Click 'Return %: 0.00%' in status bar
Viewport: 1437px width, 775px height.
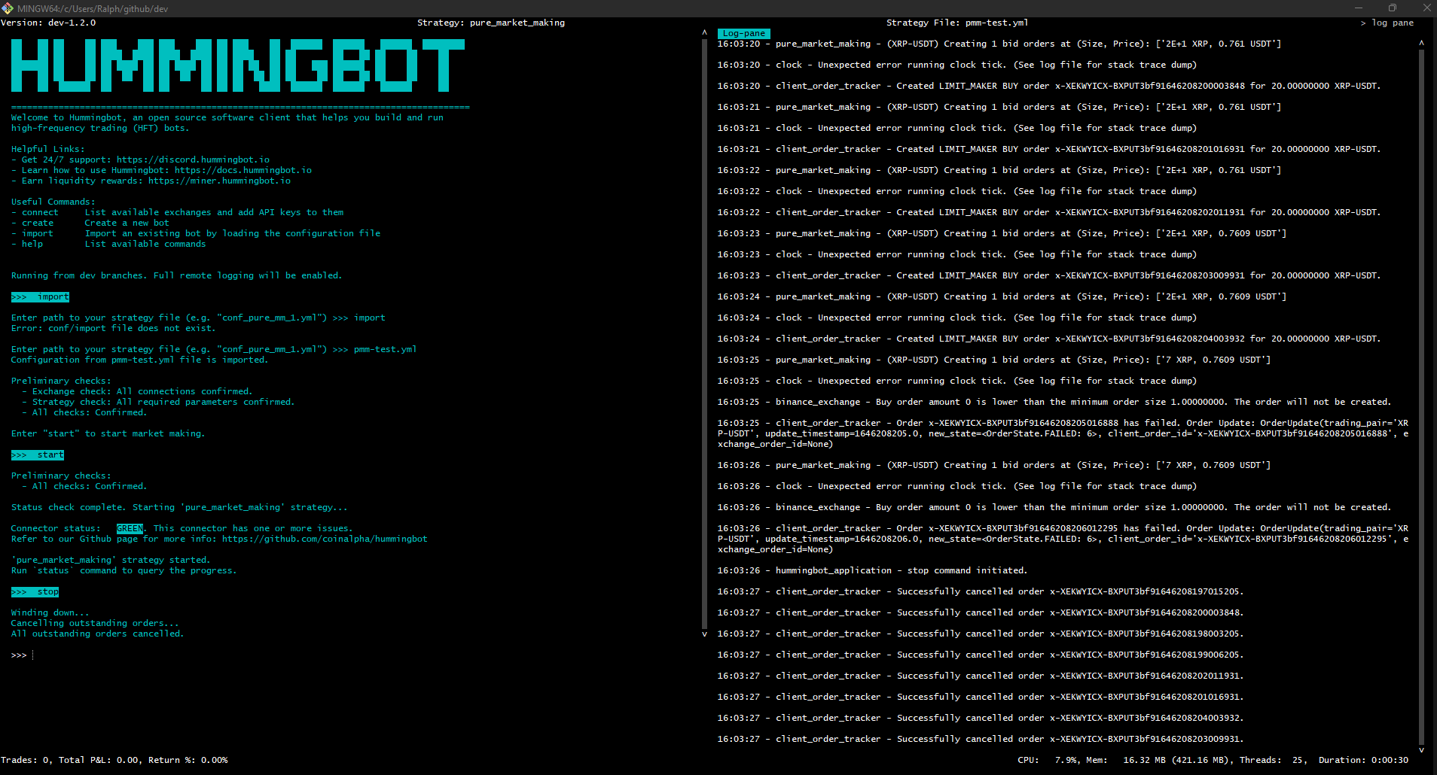[188, 760]
